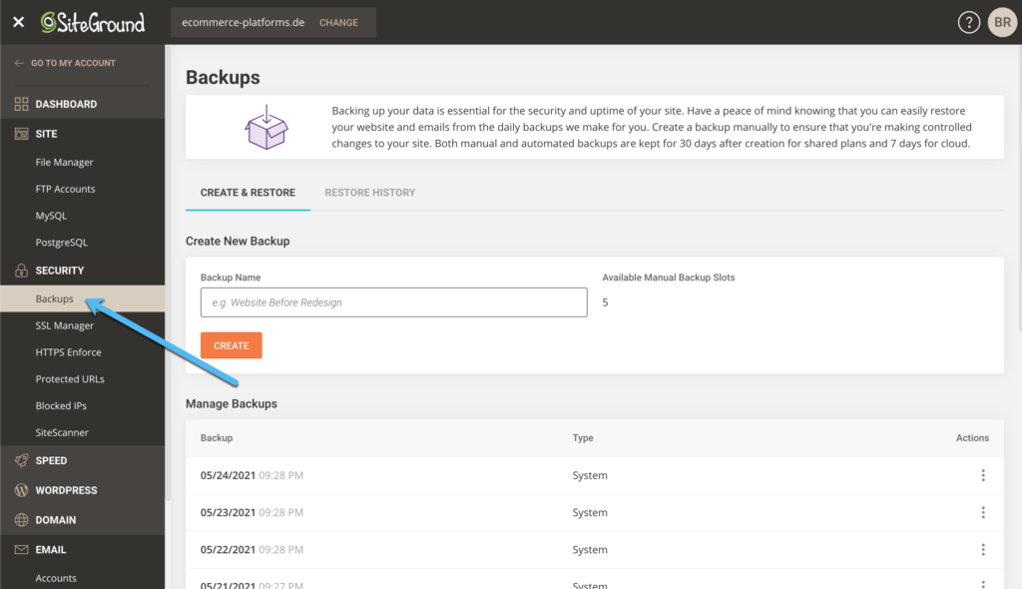Click the Email envelope icon

(22, 549)
